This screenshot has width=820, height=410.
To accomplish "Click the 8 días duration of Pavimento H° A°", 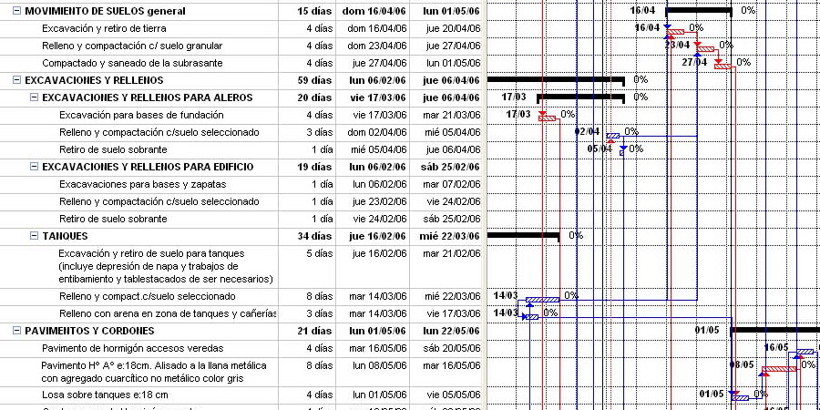I will tap(320, 365).
